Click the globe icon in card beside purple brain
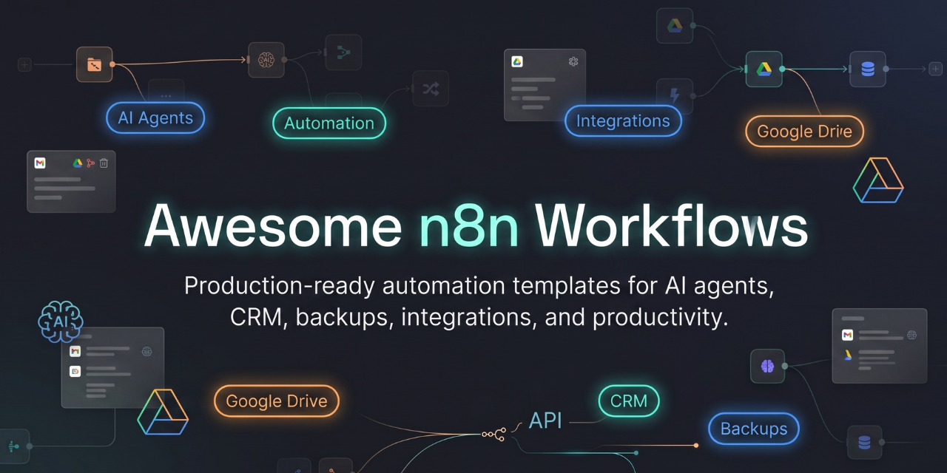 [911, 335]
